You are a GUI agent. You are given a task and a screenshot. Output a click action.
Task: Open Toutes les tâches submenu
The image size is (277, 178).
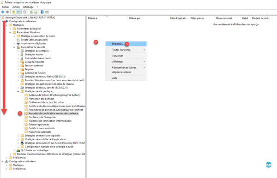pos(126,50)
